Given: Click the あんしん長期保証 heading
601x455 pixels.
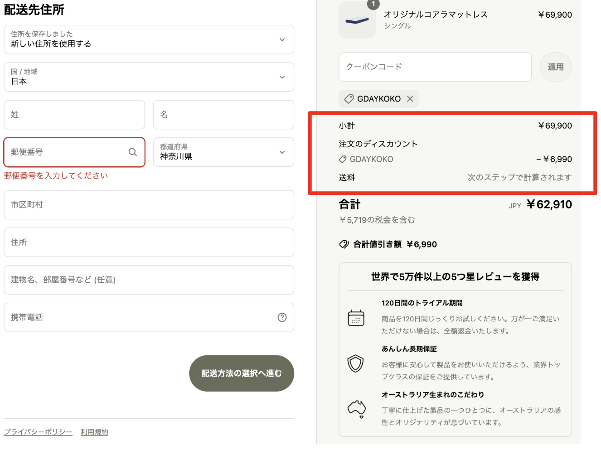Looking at the screenshot, I should click(x=409, y=349).
